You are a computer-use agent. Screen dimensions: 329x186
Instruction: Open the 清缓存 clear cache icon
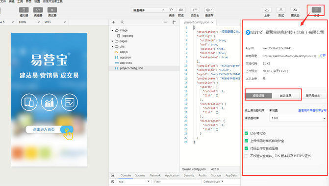click(209, 10)
